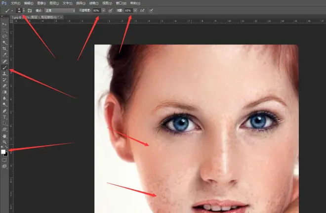Open the brush preset picker arrow
The width and height of the screenshot is (326, 213).
[x=24, y=10]
